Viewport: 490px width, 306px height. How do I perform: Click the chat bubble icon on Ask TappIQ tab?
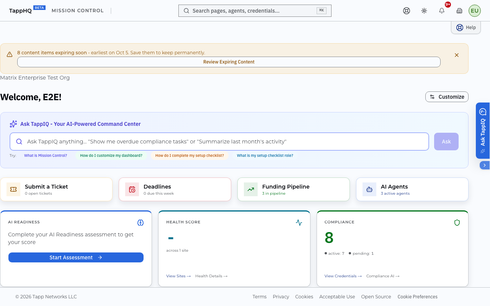click(483, 112)
